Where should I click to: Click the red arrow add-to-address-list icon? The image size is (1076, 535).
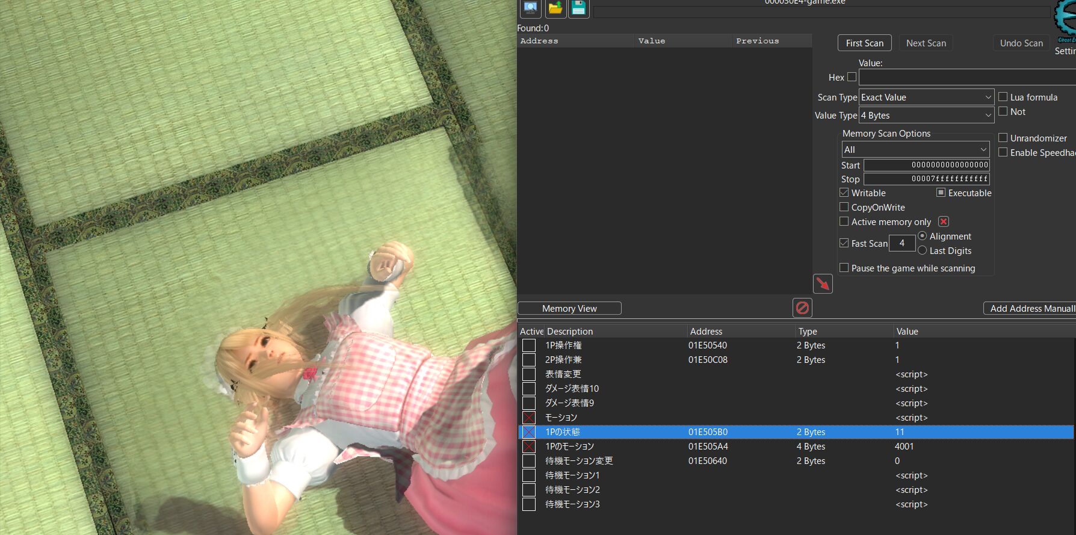tap(822, 283)
